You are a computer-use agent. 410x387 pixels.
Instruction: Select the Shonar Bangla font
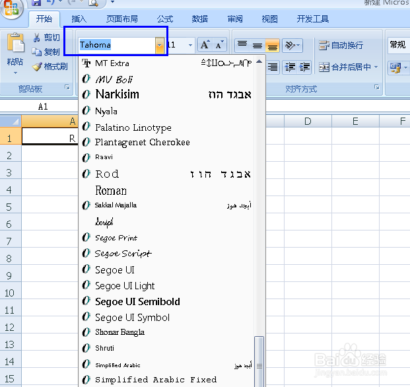[x=166, y=332]
